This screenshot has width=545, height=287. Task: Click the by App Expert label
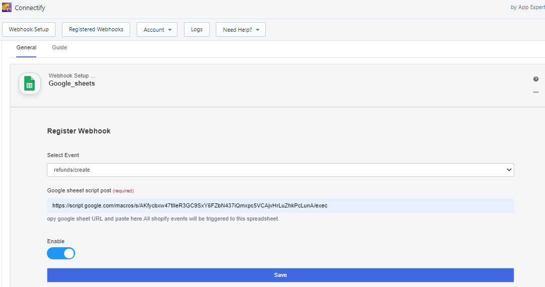pyautogui.click(x=528, y=7)
